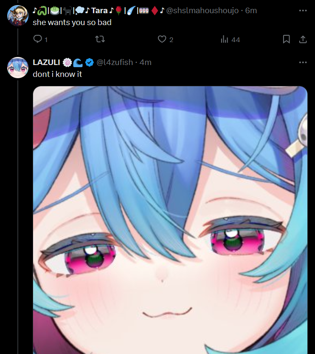This screenshot has width=315, height=354.
Task: Click the Tara display name
Action: (x=99, y=10)
